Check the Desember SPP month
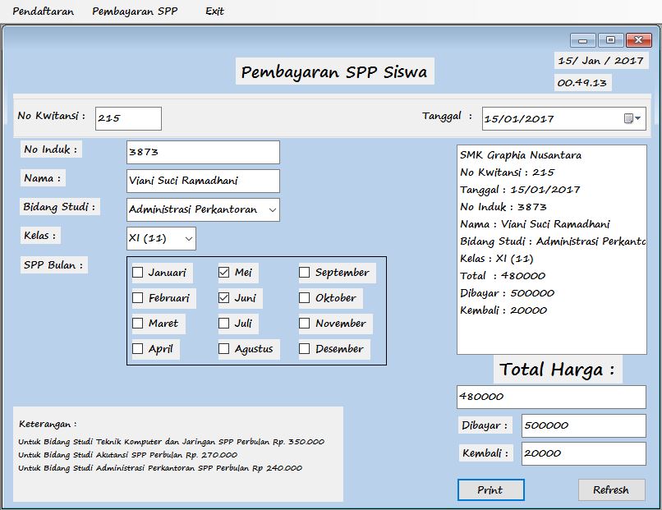The height and width of the screenshot is (510, 662). (303, 349)
